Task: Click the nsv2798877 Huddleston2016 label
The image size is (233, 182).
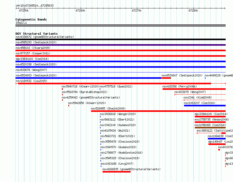Action: [121, 153]
